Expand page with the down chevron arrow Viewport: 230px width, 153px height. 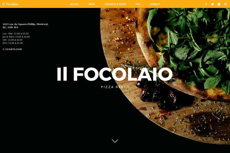(115, 141)
